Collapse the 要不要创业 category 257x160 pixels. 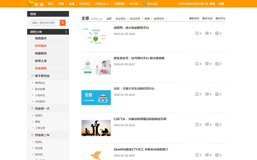pos(32,76)
